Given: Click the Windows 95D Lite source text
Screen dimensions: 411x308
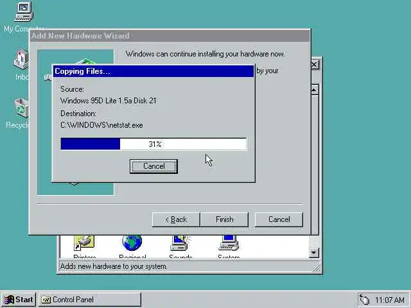Looking at the screenshot, I should (x=109, y=101).
